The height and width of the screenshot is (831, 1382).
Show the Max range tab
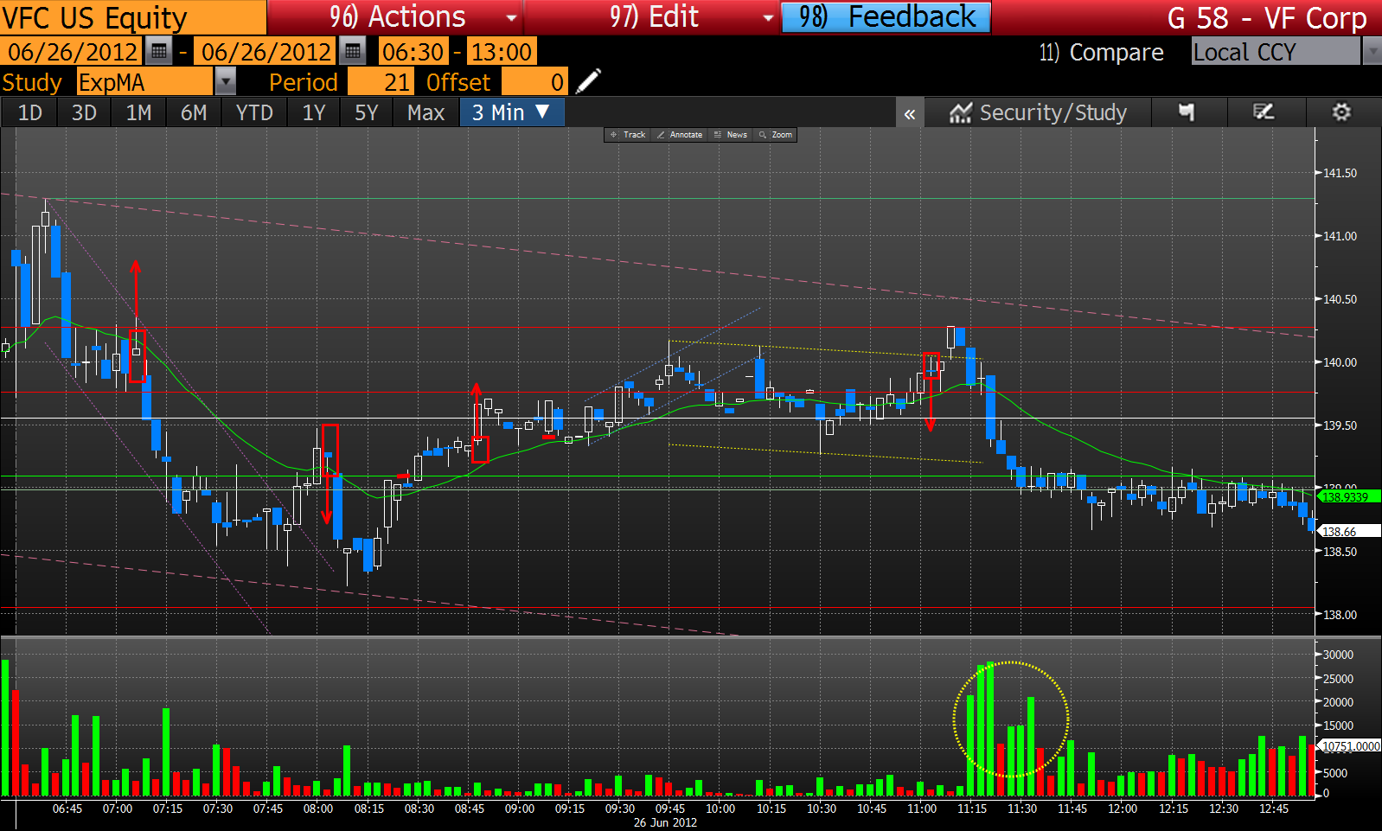(x=425, y=112)
